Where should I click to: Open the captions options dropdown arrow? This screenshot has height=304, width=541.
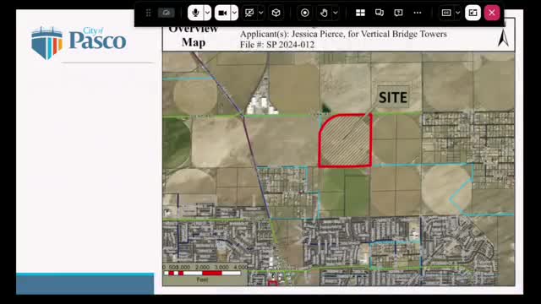pyautogui.click(x=458, y=13)
